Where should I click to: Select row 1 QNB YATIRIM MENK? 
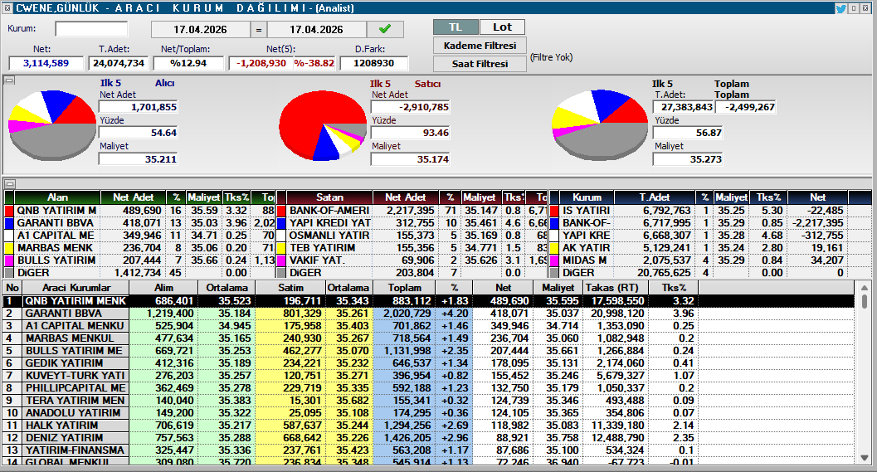[428, 301]
